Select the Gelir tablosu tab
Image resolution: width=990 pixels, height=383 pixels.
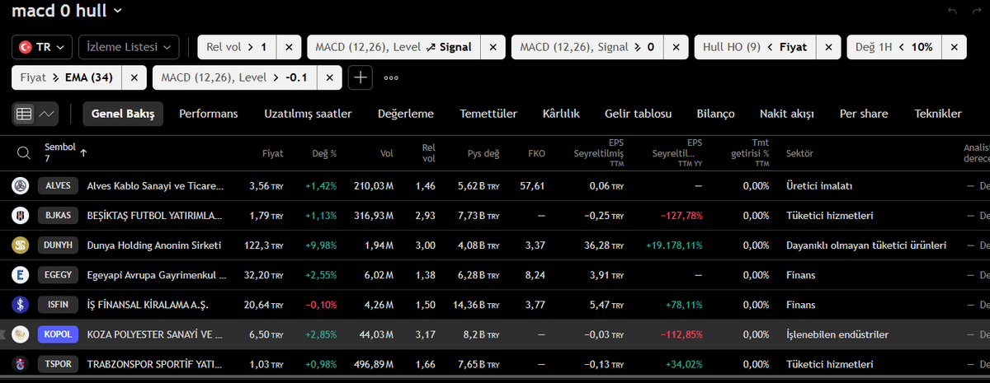[x=638, y=114]
